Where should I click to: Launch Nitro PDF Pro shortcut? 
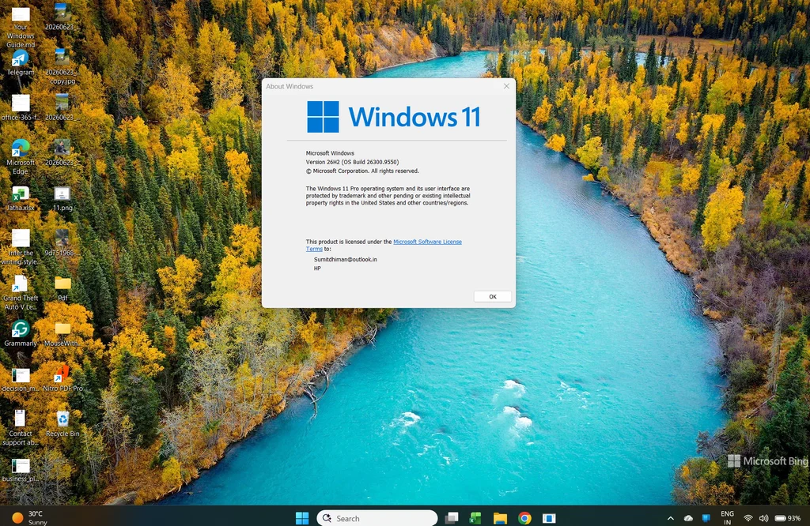[62, 378]
